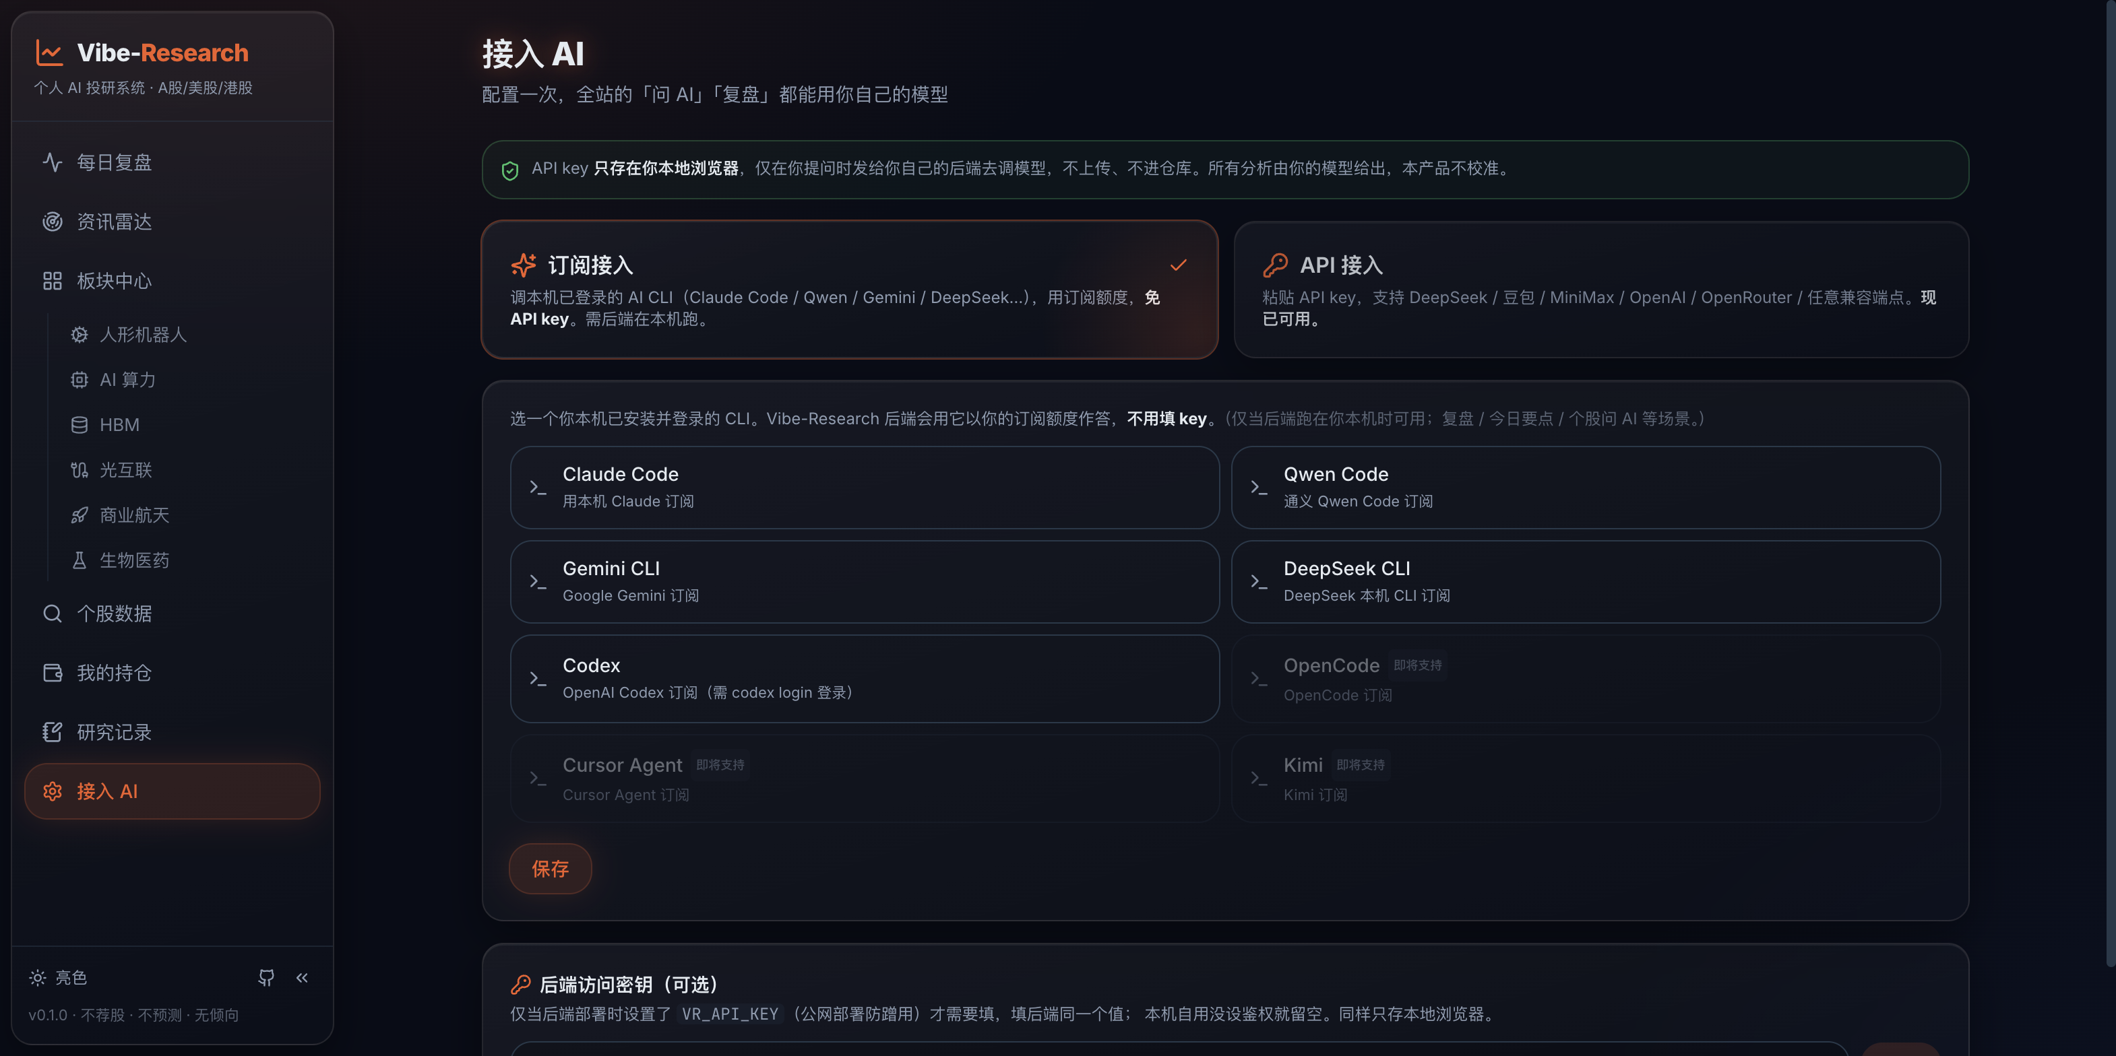The width and height of the screenshot is (2116, 1056).
Task: Click the flask icon beside 生物医药
Action: [x=80, y=561]
